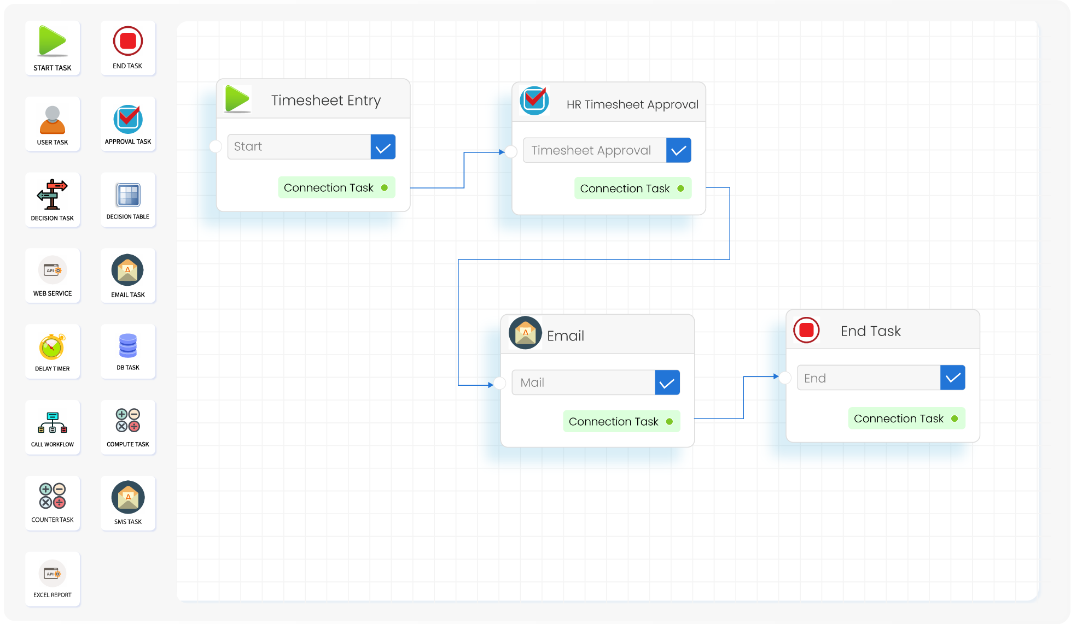
Task: Select the Decision Task signpost icon
Action: (52, 195)
